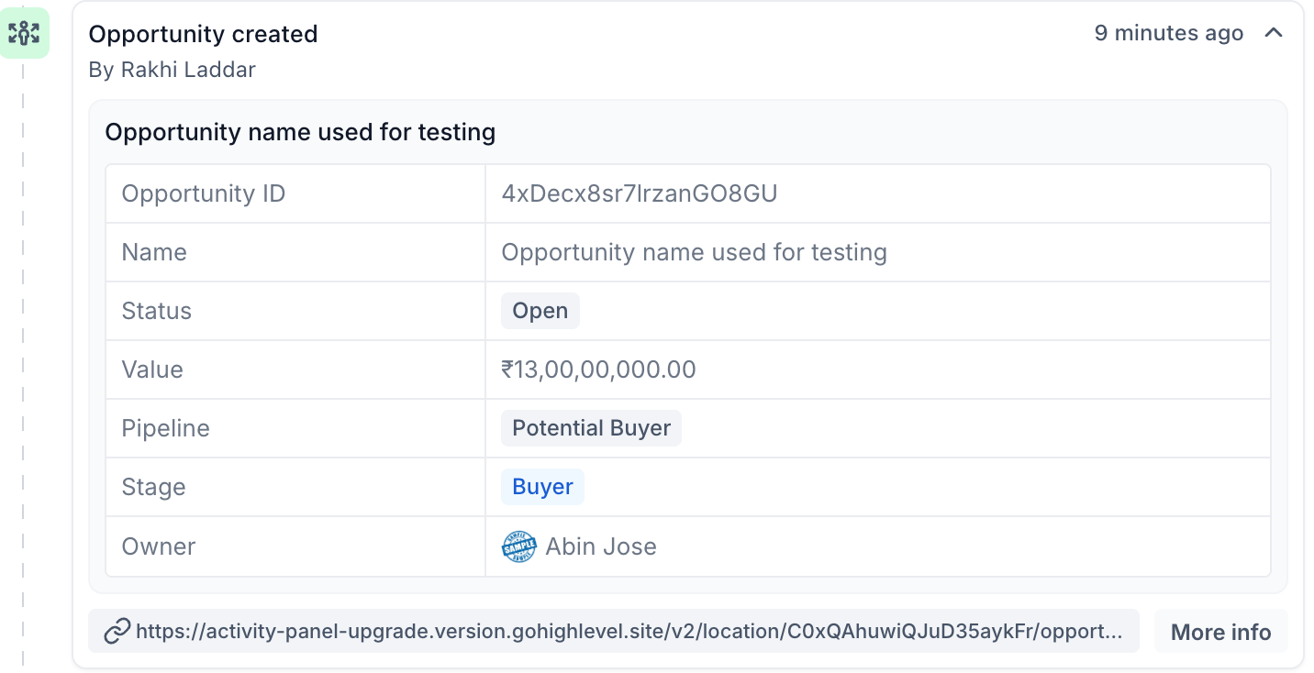Click the green opportunity activity icon
Screen dimensions: 1314x673
[24, 33]
